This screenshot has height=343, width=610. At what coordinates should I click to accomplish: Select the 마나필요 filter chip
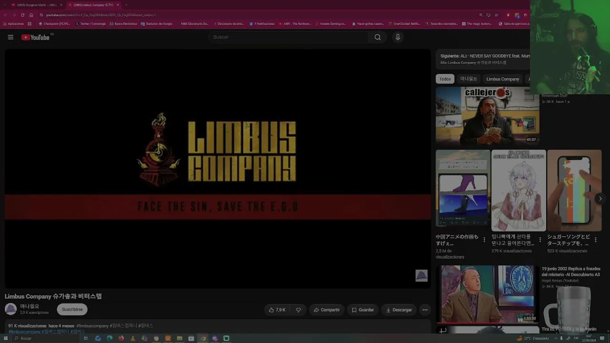[x=468, y=79]
